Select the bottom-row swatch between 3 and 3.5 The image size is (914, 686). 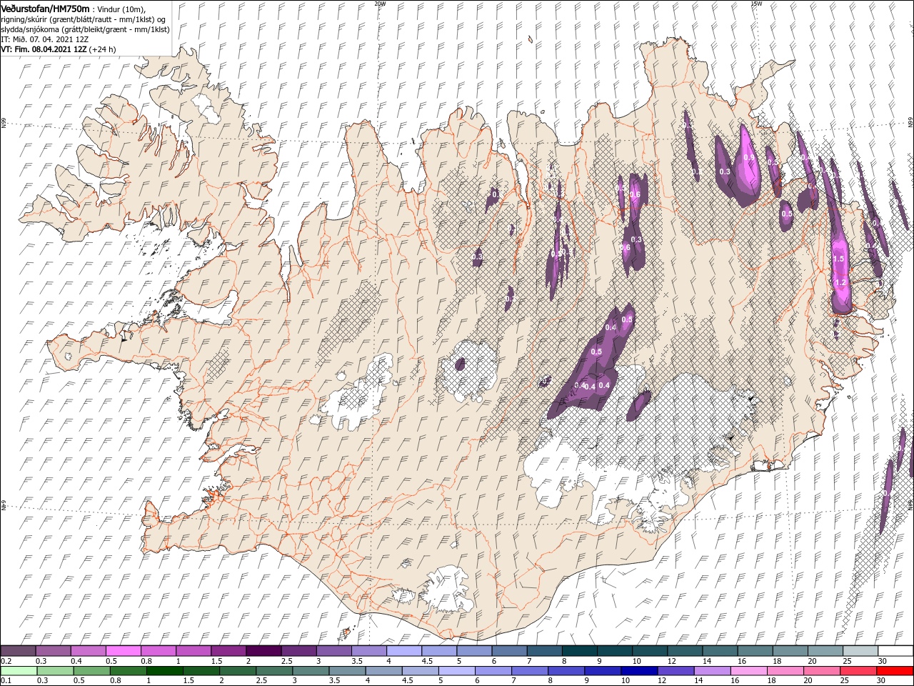(x=311, y=671)
